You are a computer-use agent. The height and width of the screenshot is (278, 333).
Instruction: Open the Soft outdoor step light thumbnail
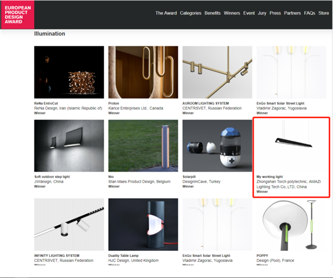69,146
